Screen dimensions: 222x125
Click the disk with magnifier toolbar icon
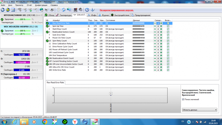point(35,10)
